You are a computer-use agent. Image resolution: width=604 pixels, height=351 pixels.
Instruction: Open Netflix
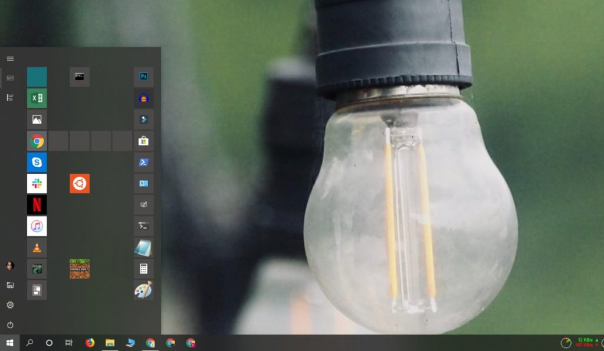click(x=37, y=204)
